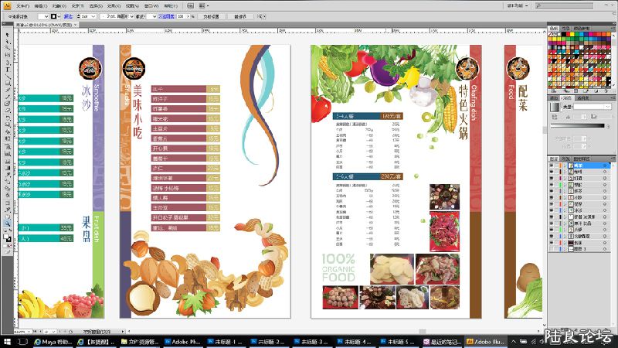Select the Selection arrow tool
The image size is (618, 348).
pyautogui.click(x=6, y=36)
